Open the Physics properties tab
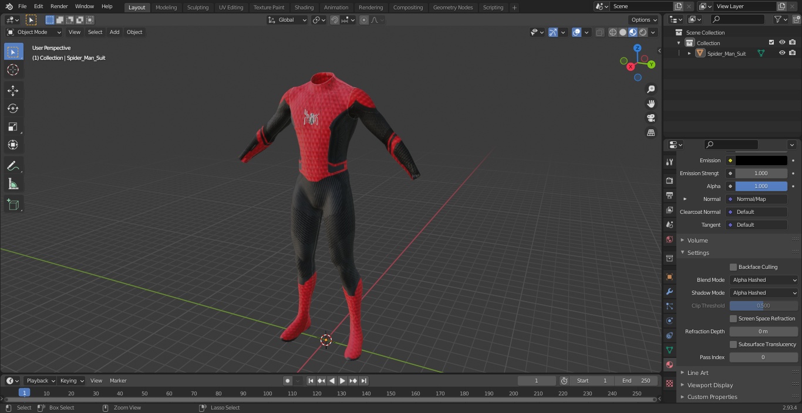The width and height of the screenshot is (802, 413). (669, 320)
